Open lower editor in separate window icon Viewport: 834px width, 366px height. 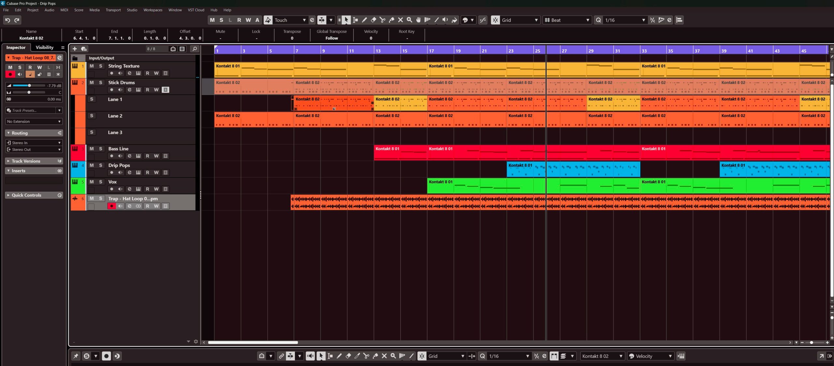click(x=821, y=356)
